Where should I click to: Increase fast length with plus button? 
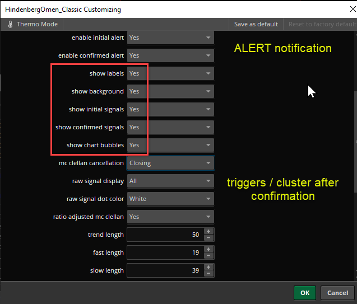point(208,250)
